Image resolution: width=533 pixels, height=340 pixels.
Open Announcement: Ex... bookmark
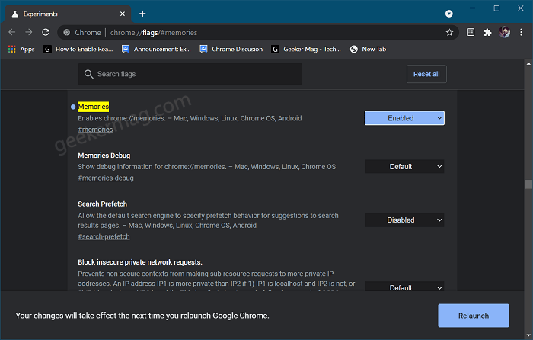pyautogui.click(x=156, y=49)
